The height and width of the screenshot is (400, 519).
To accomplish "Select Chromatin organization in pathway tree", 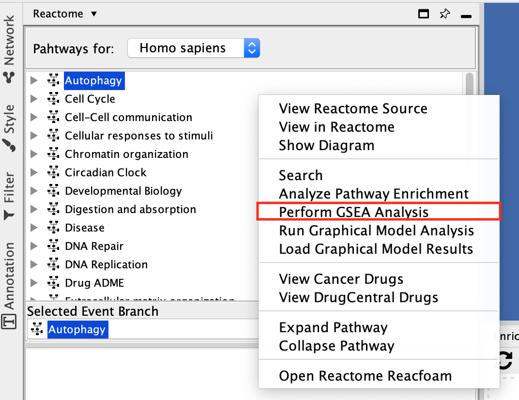I will [126, 154].
